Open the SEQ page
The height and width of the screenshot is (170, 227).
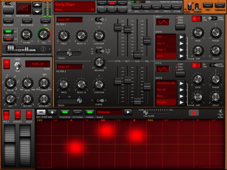pos(137,7)
